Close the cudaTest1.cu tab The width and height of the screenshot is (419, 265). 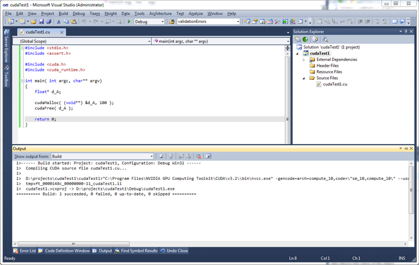coord(62,32)
